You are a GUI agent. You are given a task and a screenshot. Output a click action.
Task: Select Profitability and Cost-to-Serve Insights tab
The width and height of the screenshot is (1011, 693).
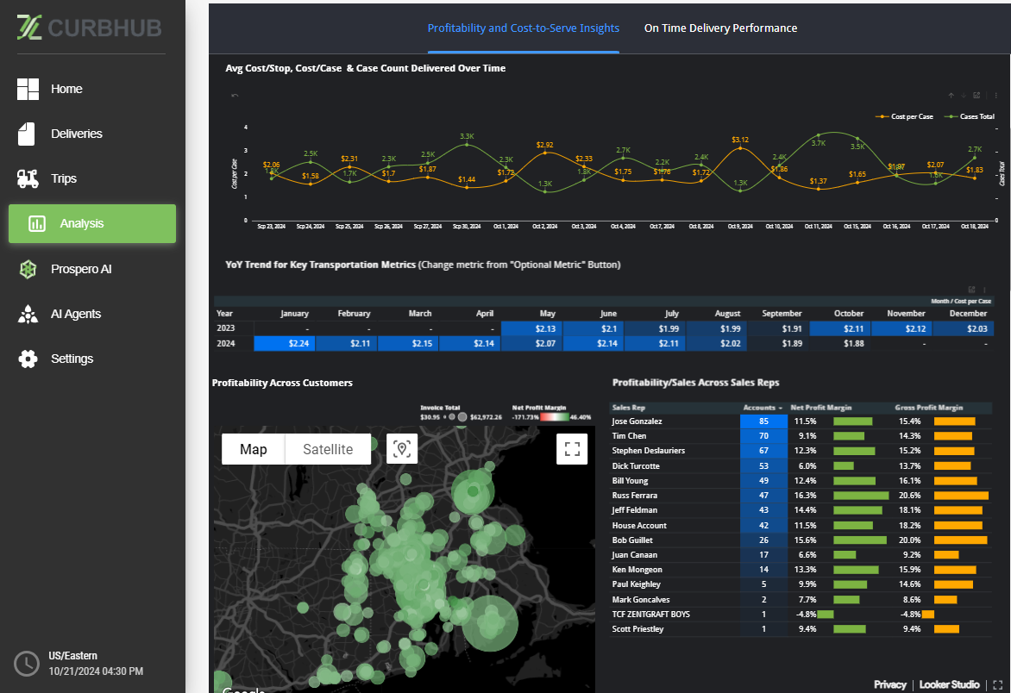coord(523,28)
